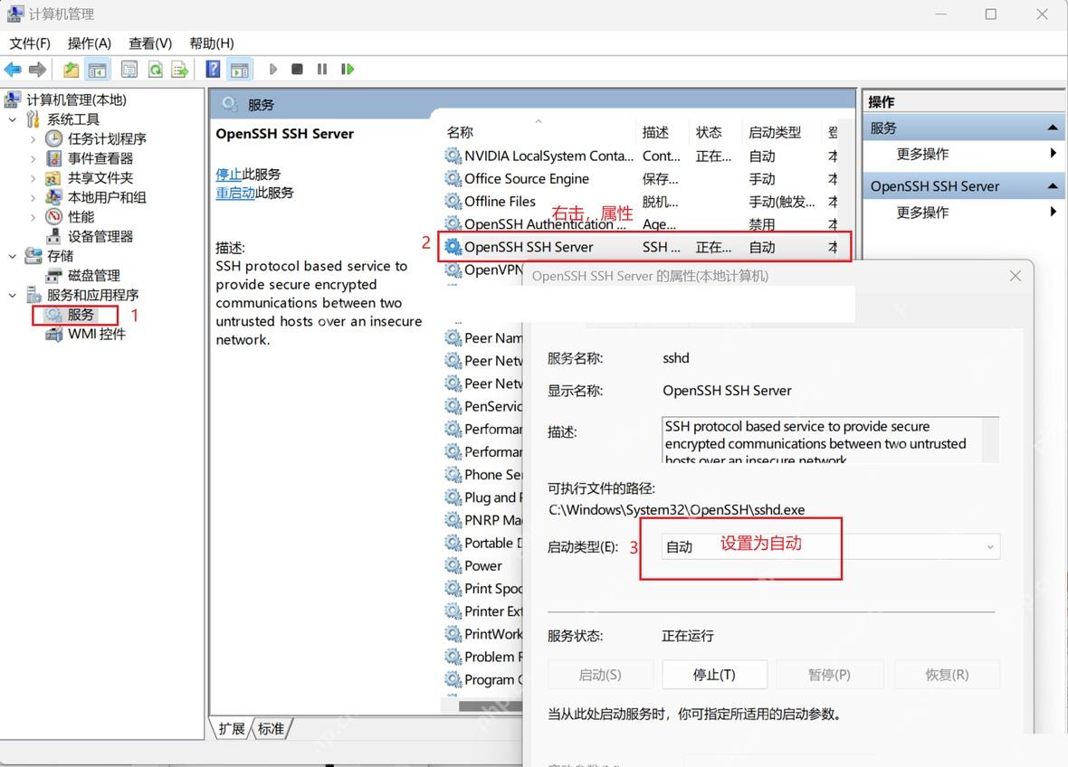Click the 停止 link for this service
Viewport: 1068px width, 767px height.
(229, 175)
